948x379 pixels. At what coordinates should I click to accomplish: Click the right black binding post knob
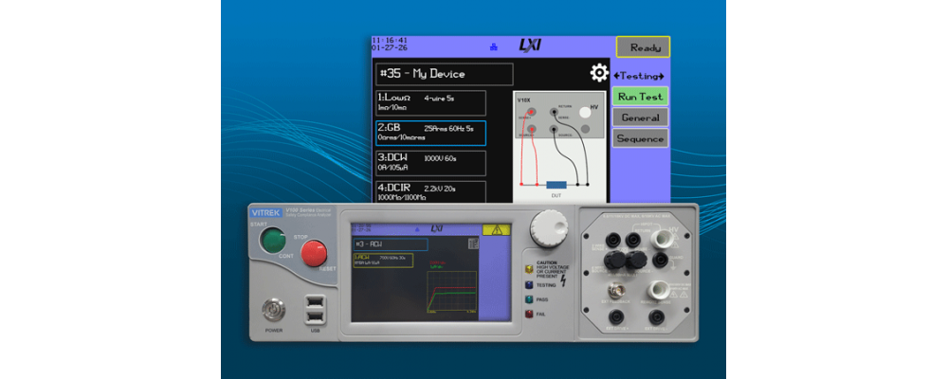pos(636,262)
